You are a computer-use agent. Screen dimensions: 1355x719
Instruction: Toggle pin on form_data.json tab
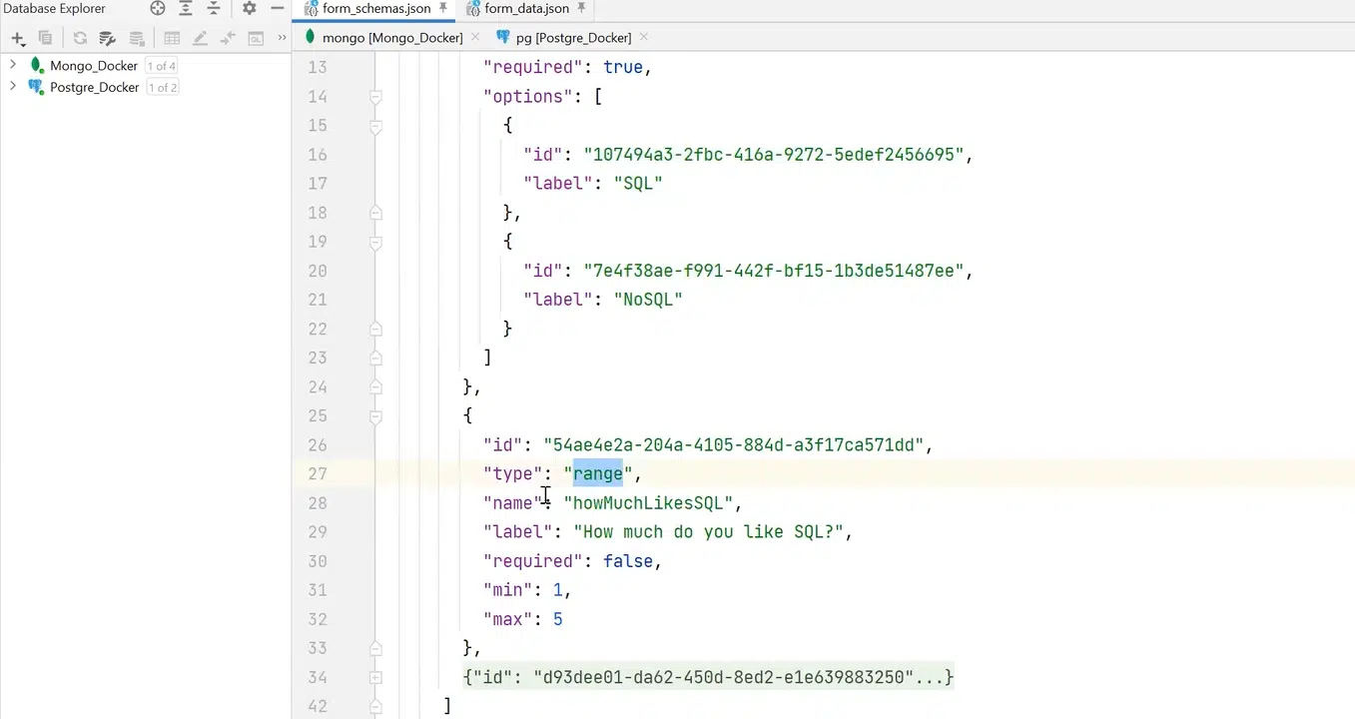(x=582, y=8)
